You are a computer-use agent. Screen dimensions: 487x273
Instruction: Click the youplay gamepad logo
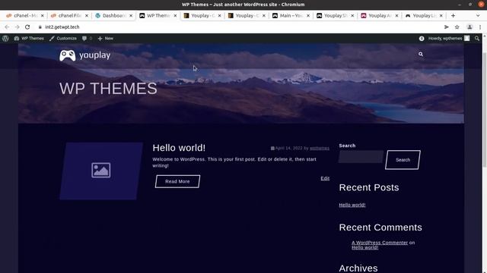pos(84,55)
